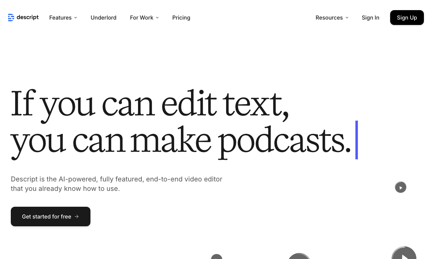The height and width of the screenshot is (259, 432).
Task: Click the black Sign Up button
Action: coord(407,18)
